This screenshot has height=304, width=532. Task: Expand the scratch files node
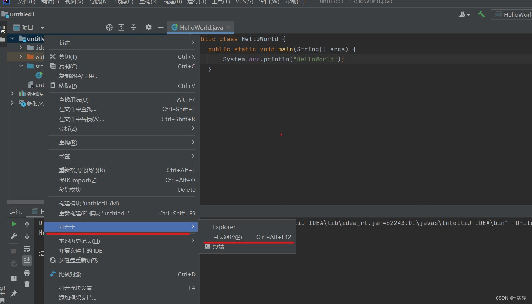pyautogui.click(x=13, y=103)
